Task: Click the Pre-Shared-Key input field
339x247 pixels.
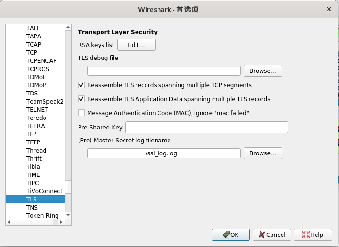Action: (206, 127)
